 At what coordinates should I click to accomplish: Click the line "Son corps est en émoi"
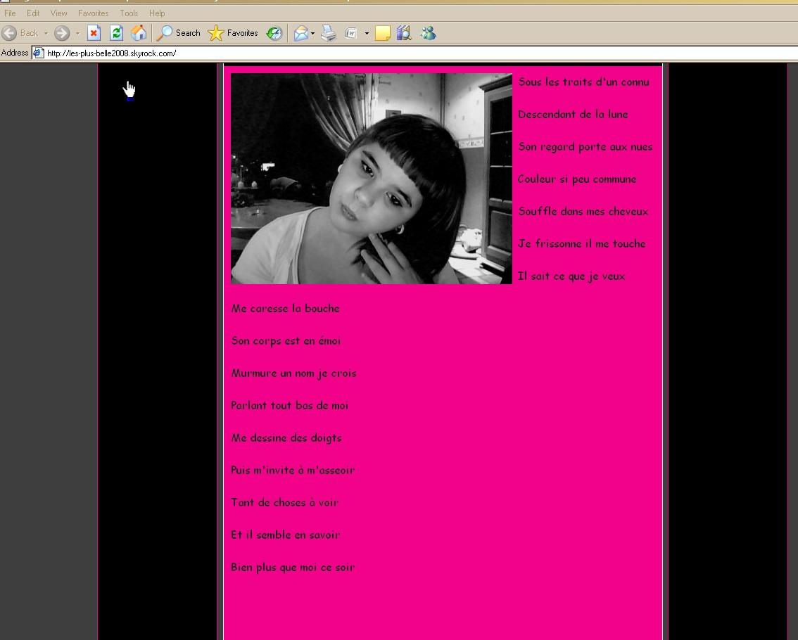tap(286, 341)
